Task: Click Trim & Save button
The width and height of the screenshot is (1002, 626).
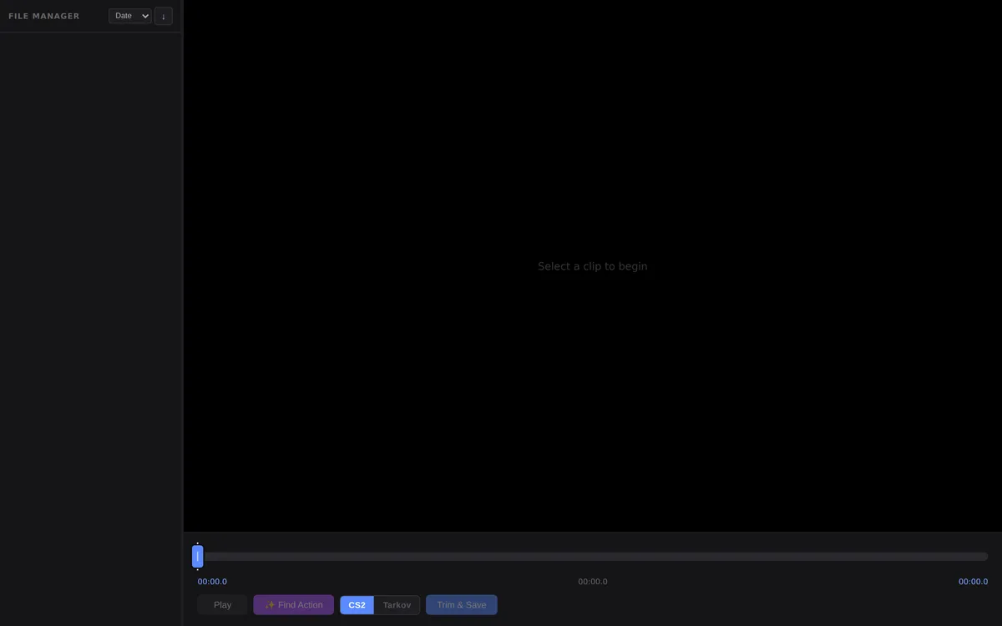Action: (x=462, y=605)
